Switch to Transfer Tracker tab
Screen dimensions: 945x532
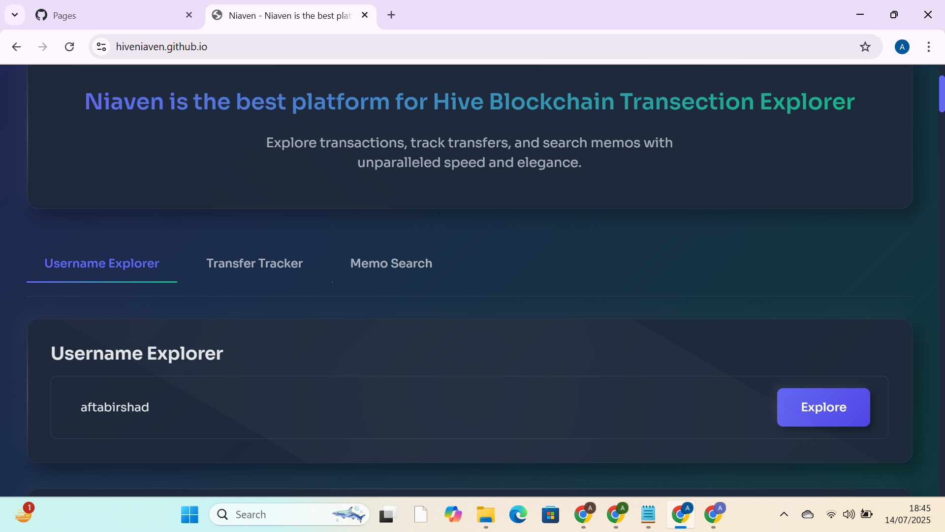click(x=254, y=264)
